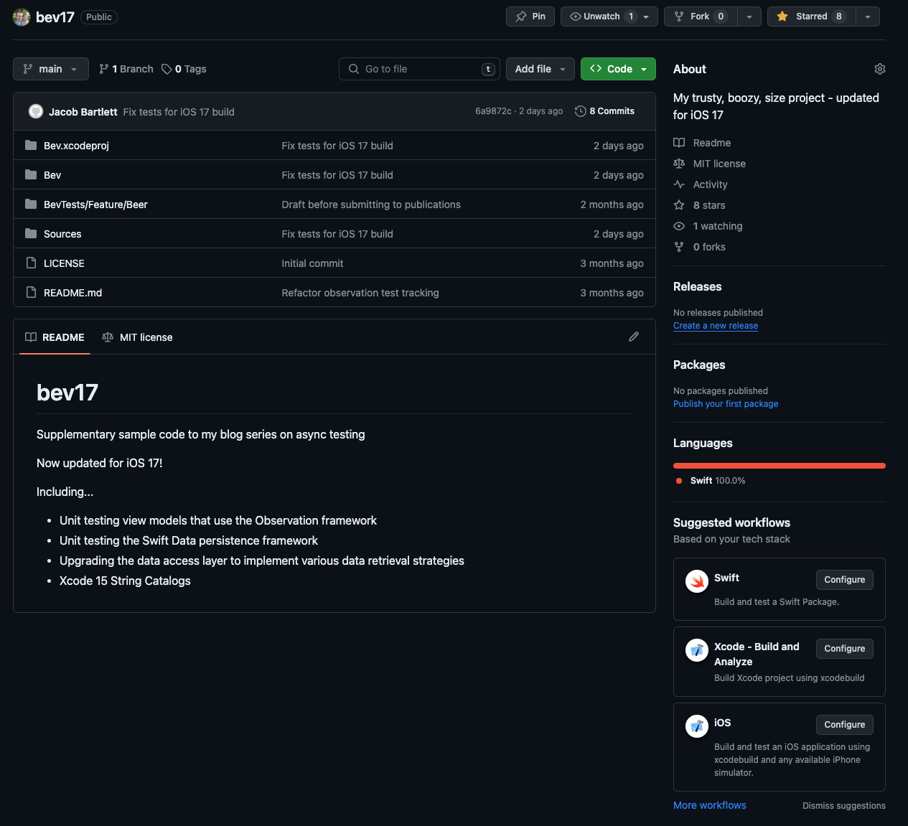The width and height of the screenshot is (908, 826).
Task: Click the Xcode Build and Analyze logo
Action: (x=697, y=650)
